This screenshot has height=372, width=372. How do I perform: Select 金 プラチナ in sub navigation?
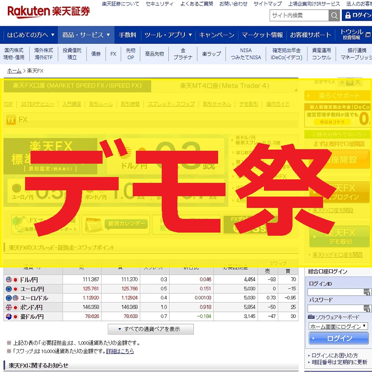coord(183,54)
